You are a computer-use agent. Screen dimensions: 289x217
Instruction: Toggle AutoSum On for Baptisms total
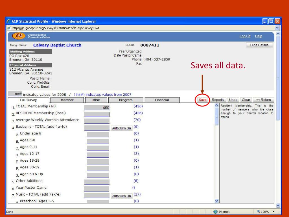(x=122, y=128)
